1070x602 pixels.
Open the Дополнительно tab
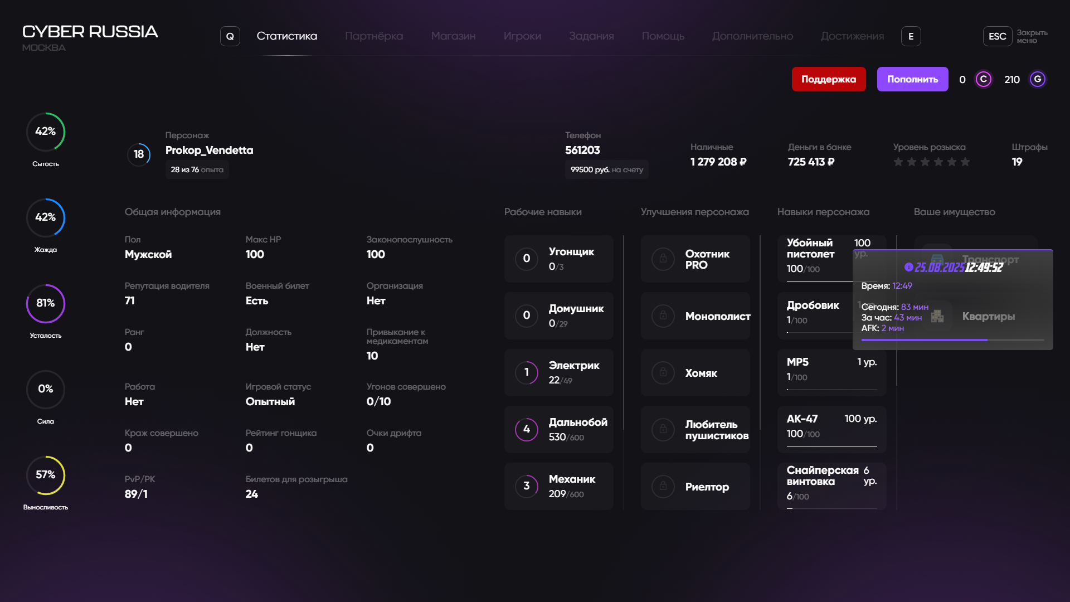point(753,36)
